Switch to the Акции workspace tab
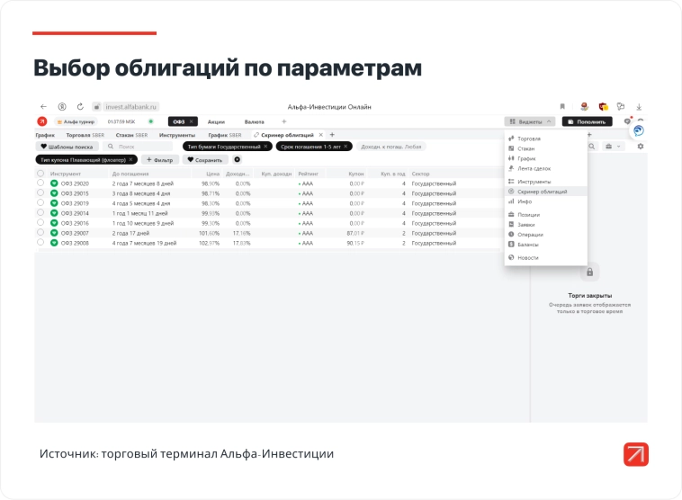Viewport: 682px width, 500px height. point(216,121)
